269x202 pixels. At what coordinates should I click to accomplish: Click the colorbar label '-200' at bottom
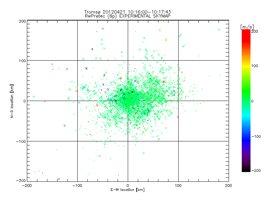(256, 170)
